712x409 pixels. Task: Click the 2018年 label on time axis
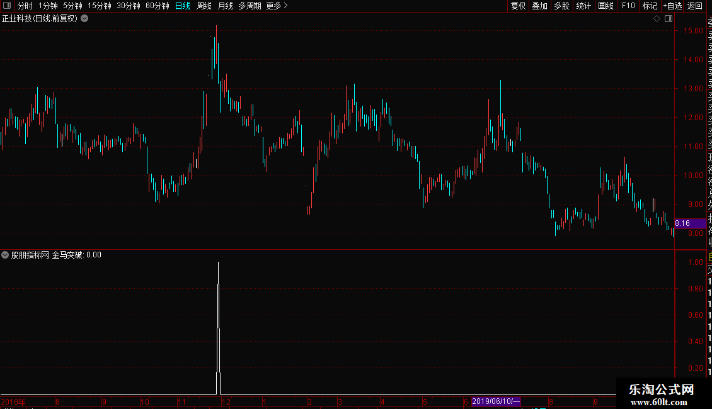[13, 401]
